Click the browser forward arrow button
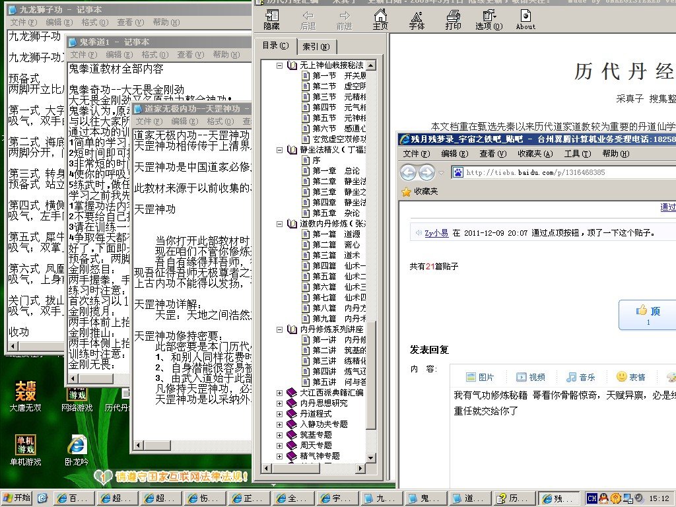Viewport: 676px width, 507px height. (x=426, y=172)
